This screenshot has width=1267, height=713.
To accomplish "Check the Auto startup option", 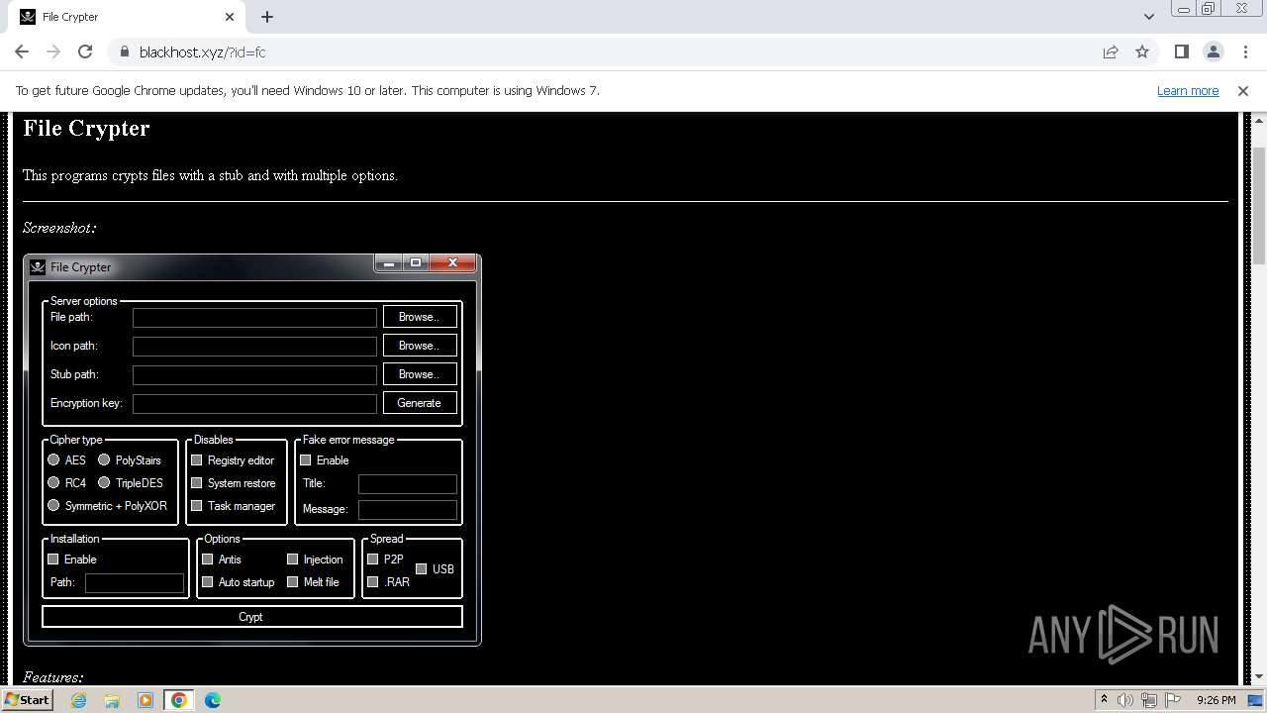I will [207, 581].
